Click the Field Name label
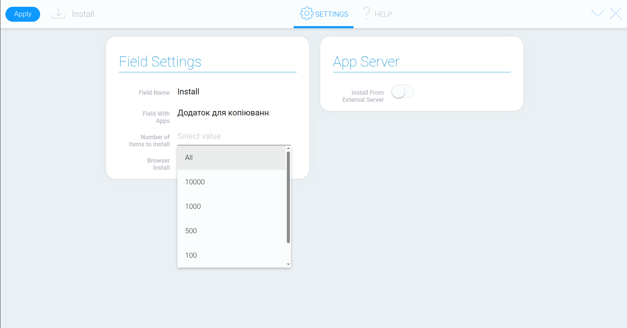The width and height of the screenshot is (627, 328). [154, 93]
